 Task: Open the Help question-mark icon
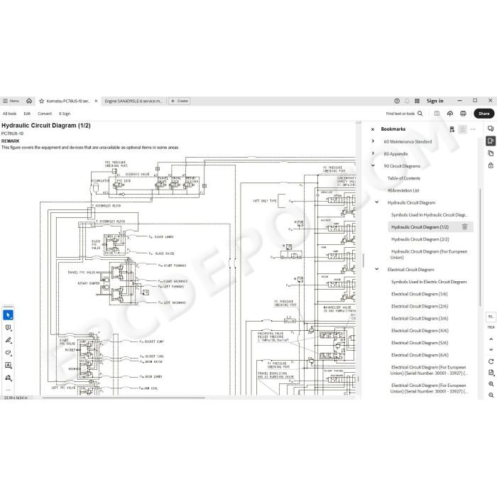397,101
